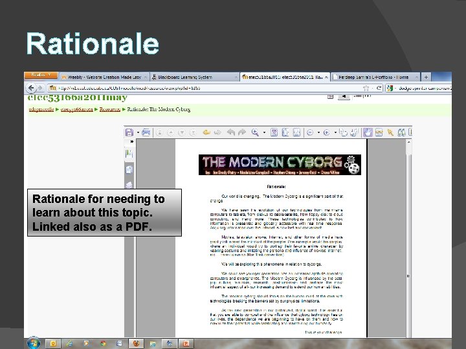The height and width of the screenshot is (349, 466).
Task: Switch to the etec531 Moodle tab
Action: coord(285,77)
